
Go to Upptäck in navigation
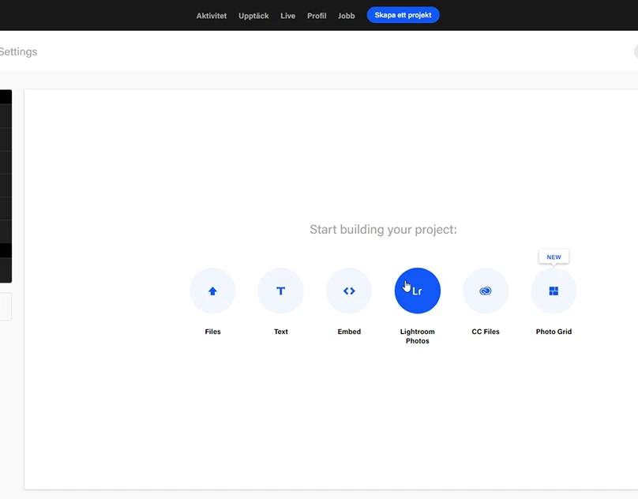tap(253, 16)
